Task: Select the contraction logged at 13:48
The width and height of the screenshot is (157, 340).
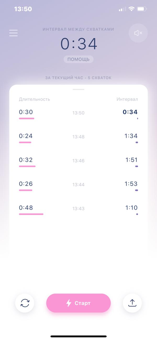Action: click(x=78, y=138)
